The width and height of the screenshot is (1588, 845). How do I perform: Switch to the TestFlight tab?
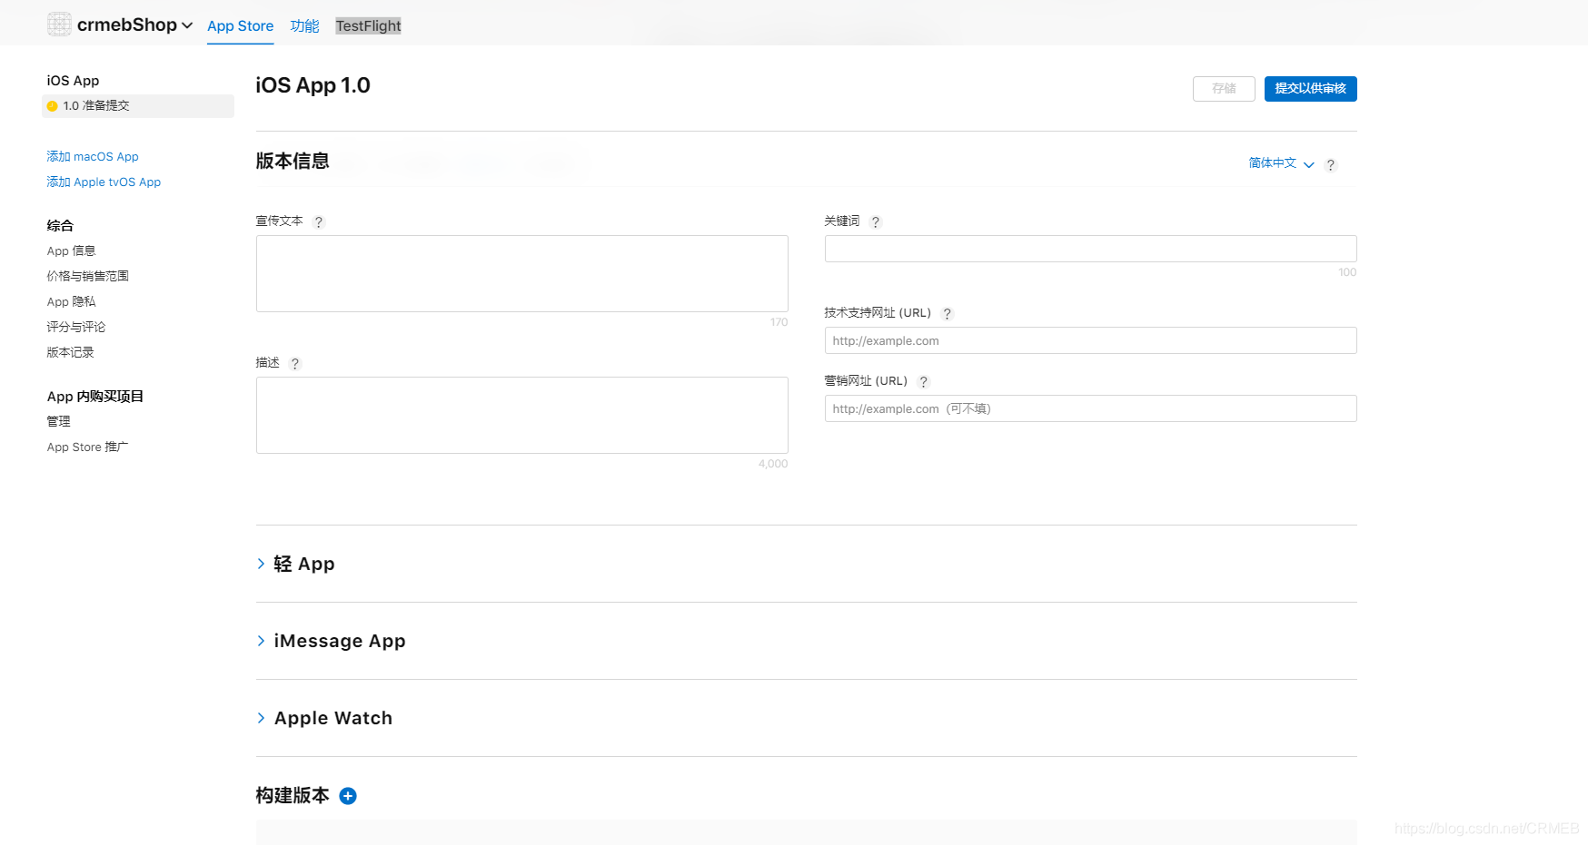(x=368, y=26)
